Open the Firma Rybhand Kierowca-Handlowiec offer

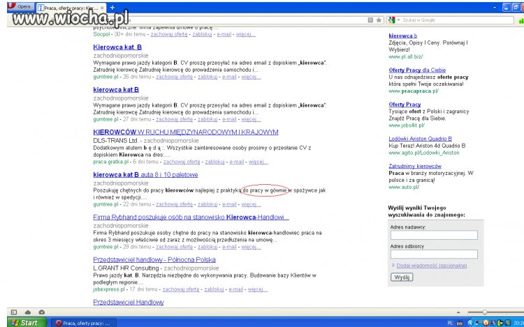click(x=191, y=217)
